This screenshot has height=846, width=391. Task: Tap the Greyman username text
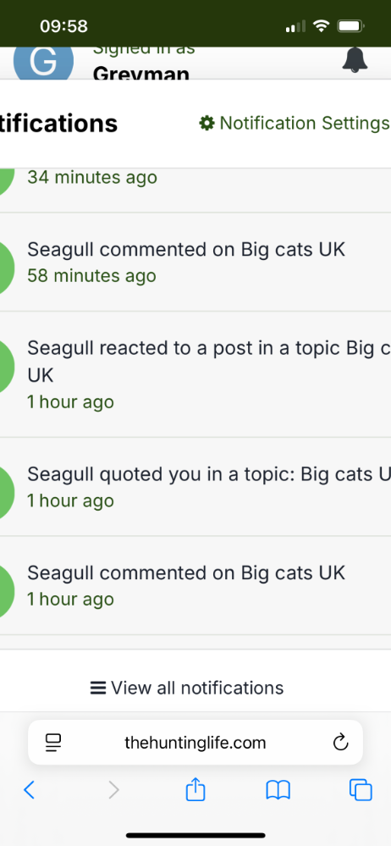(x=140, y=74)
